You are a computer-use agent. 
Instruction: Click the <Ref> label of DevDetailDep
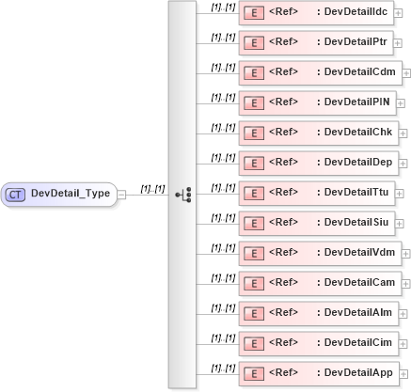tap(283, 163)
